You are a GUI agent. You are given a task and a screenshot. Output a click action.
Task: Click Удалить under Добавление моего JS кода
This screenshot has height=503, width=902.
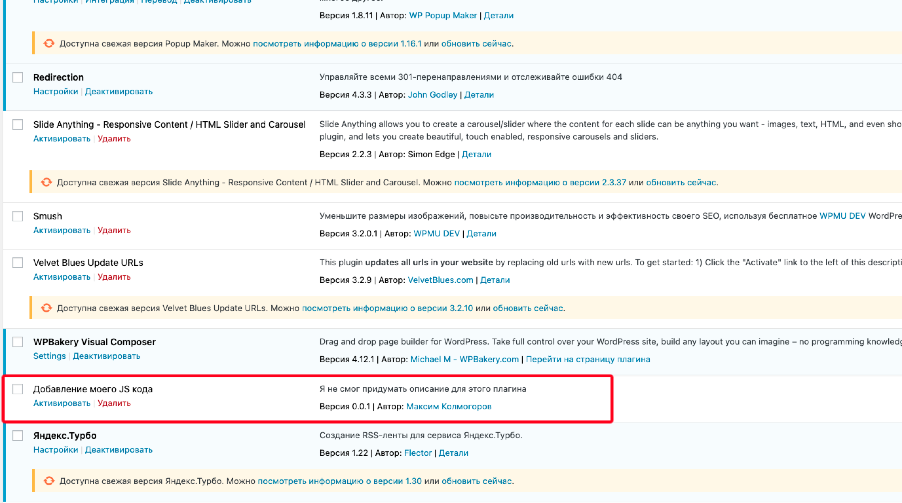[x=114, y=403]
